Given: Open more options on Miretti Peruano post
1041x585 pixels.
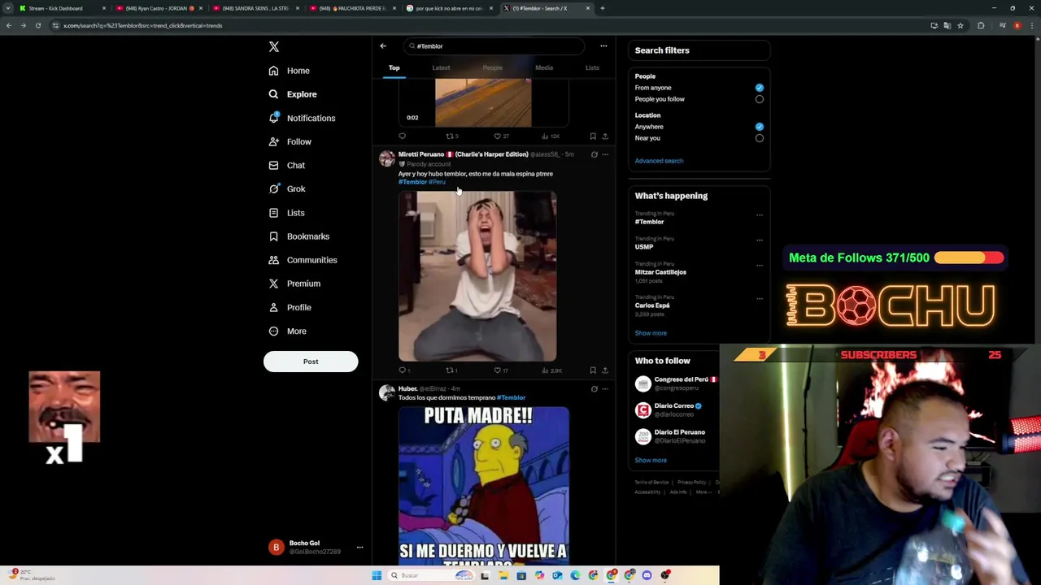Looking at the screenshot, I should pos(605,154).
